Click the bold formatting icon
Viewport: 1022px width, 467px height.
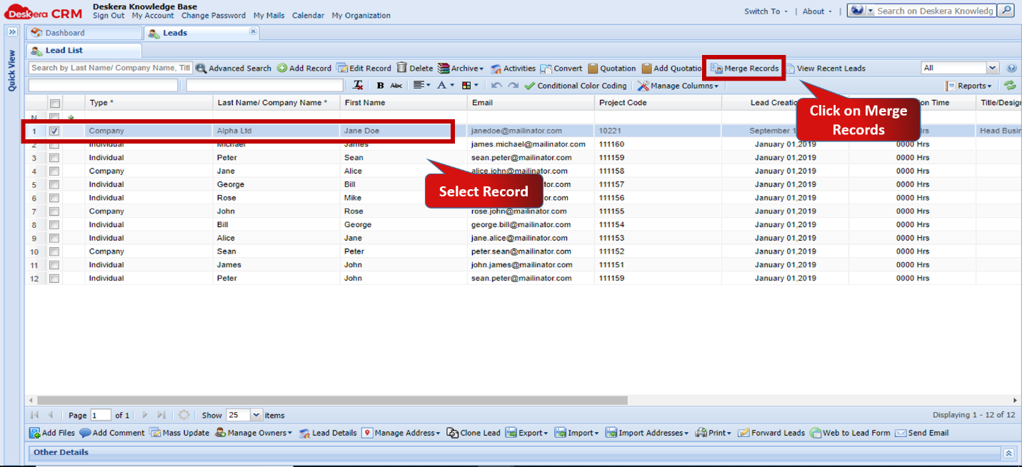click(x=380, y=86)
